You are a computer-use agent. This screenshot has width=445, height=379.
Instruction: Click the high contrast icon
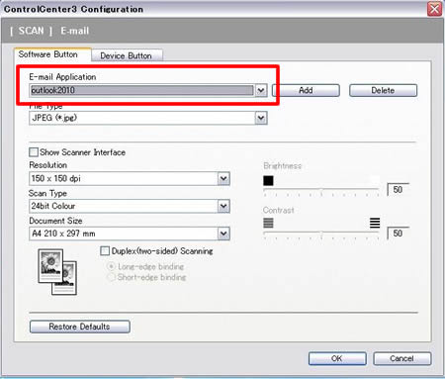tap(375, 224)
